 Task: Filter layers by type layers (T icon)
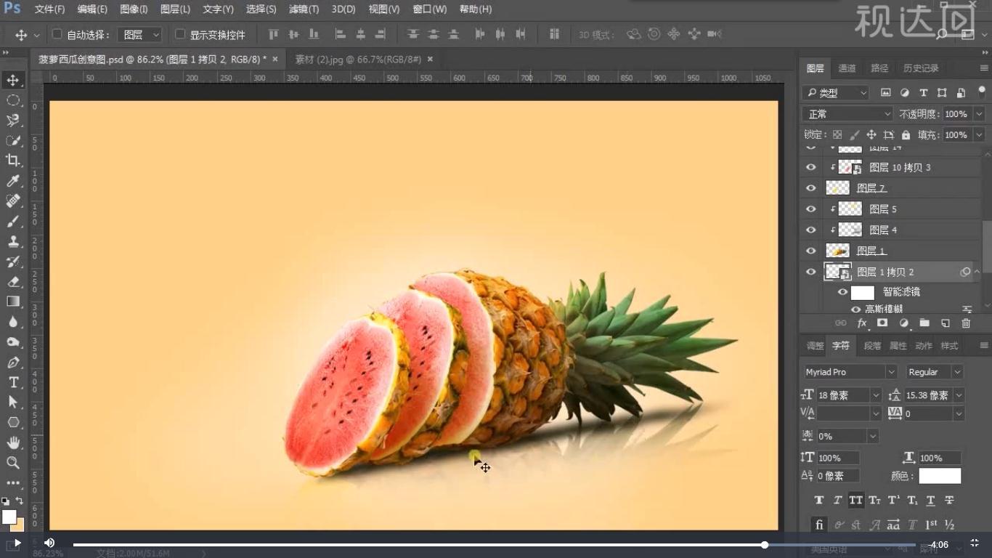coord(923,93)
